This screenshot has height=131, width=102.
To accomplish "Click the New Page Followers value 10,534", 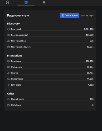I will tap(90, 47).
